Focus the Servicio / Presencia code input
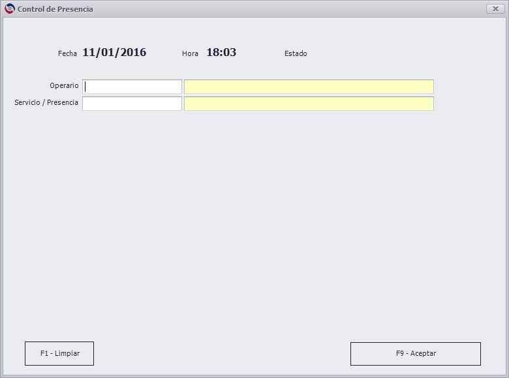 [x=132, y=104]
